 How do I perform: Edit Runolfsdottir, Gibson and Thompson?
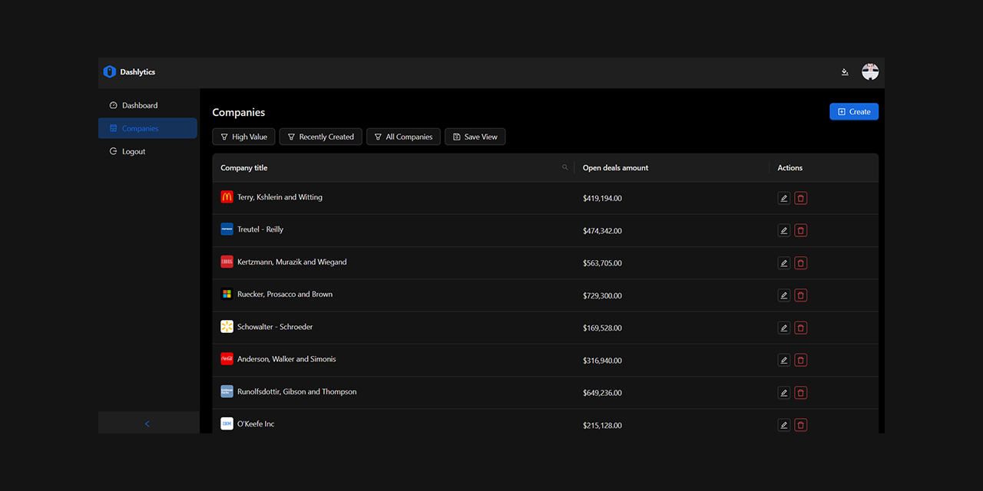784,393
